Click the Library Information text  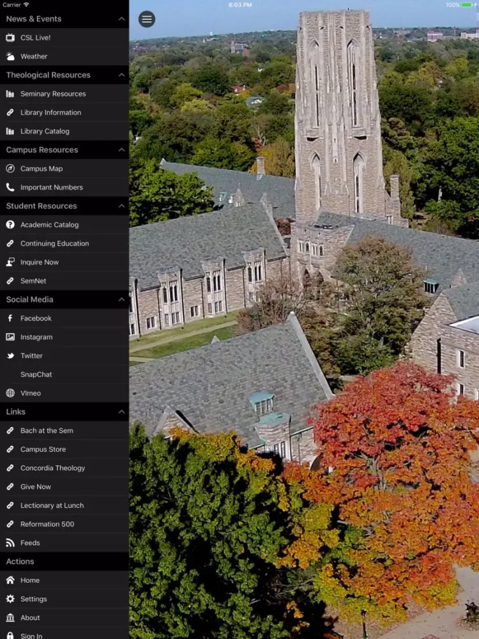coord(51,112)
